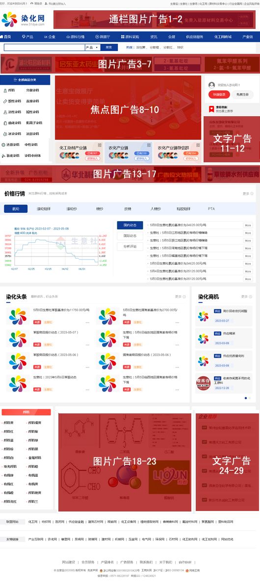Click the user avatar icon in login box
Image resolution: width=260 pixels, height=587 pixels.
point(211,85)
